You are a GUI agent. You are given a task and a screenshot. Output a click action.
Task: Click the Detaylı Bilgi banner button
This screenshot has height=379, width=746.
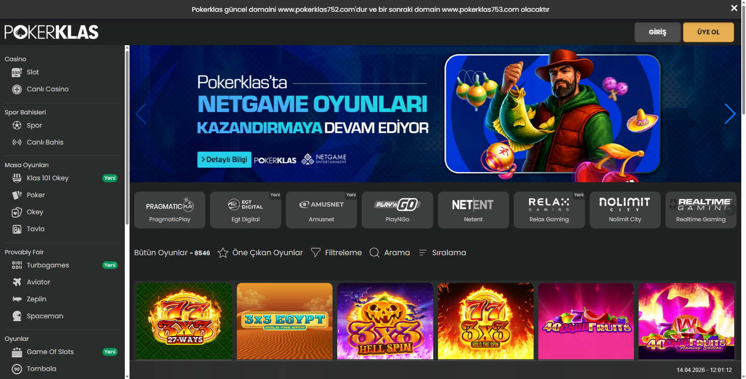tap(224, 160)
